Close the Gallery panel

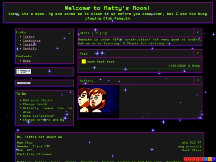pyautogui.click(x=198, y=80)
